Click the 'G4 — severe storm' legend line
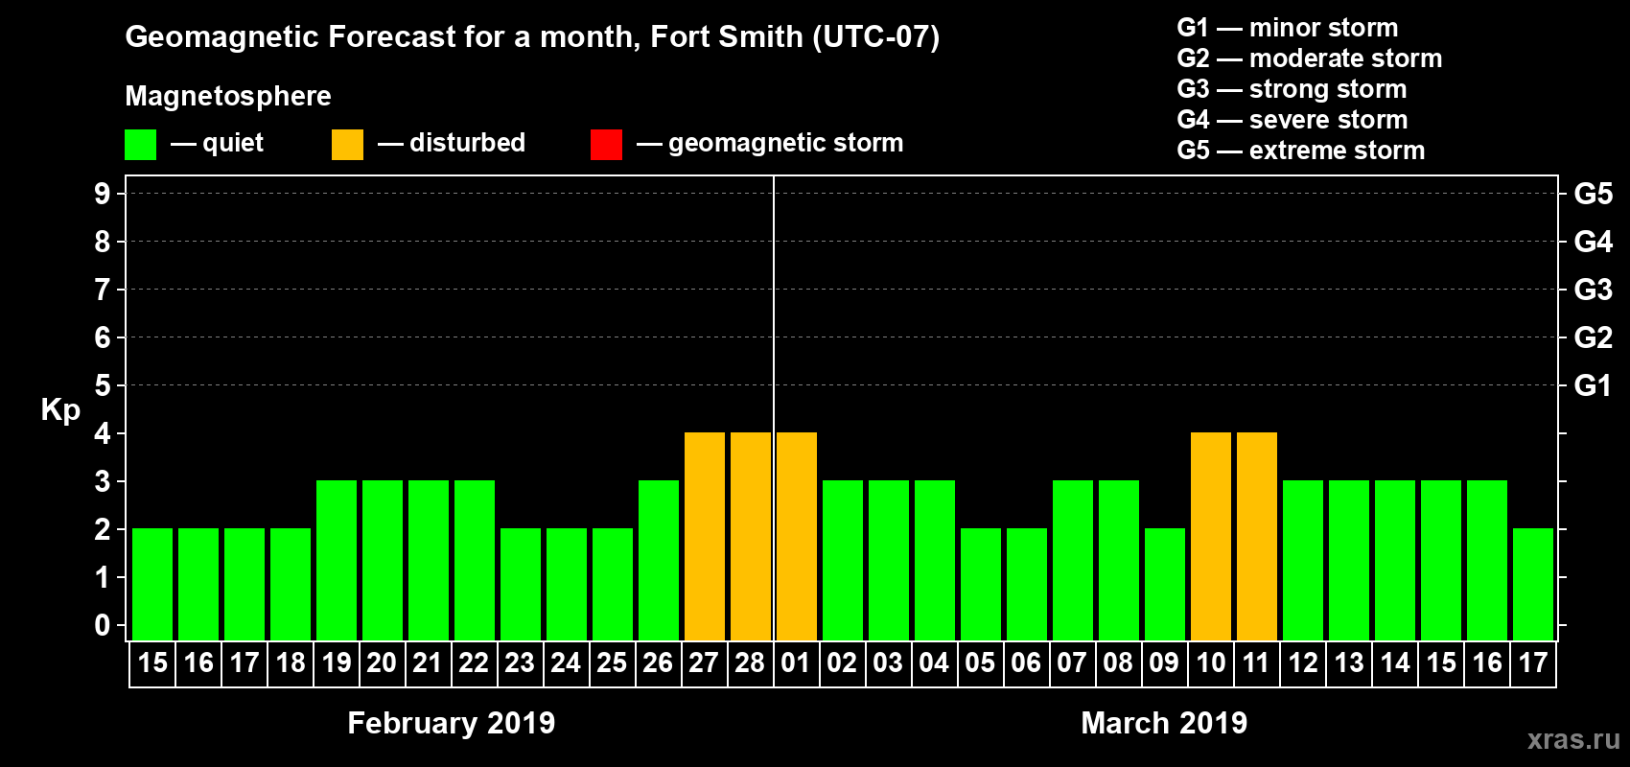Viewport: 1630px width, 767px height. coord(1292,120)
